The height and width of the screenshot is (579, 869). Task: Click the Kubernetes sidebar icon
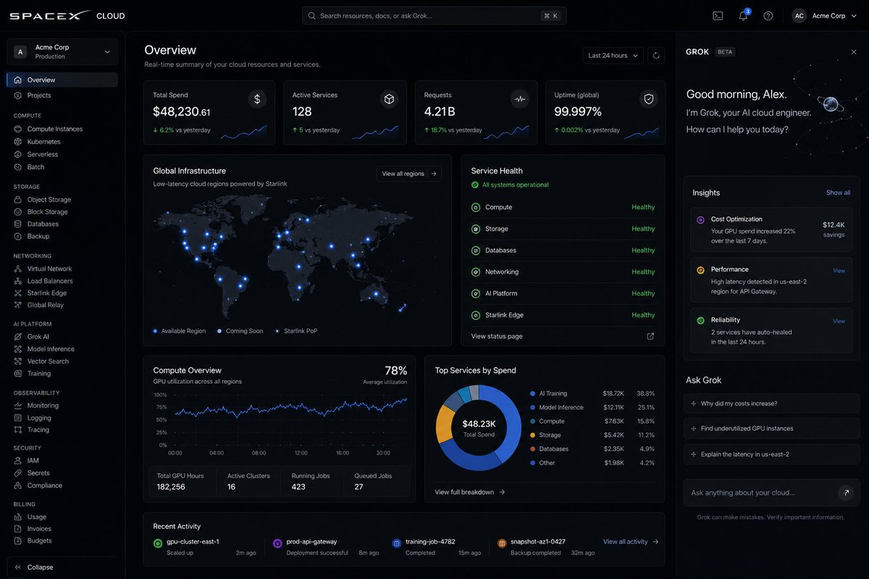click(x=18, y=142)
